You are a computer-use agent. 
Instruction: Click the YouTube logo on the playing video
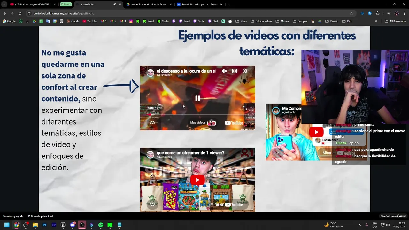pyautogui.click(x=234, y=123)
